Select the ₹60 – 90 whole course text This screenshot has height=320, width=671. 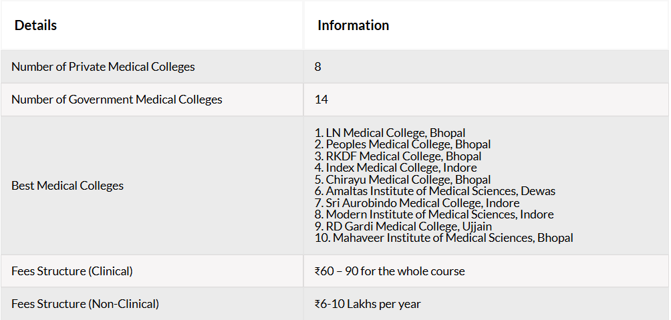tap(390, 271)
